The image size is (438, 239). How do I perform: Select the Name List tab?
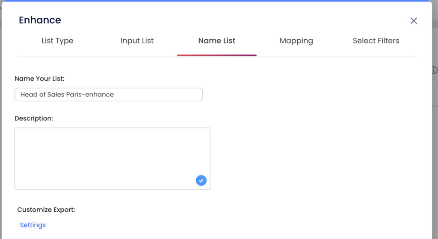pos(217,41)
